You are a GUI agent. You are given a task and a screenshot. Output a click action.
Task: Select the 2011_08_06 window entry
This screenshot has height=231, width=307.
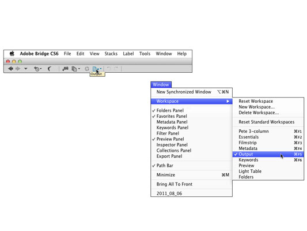pyautogui.click(x=191, y=193)
